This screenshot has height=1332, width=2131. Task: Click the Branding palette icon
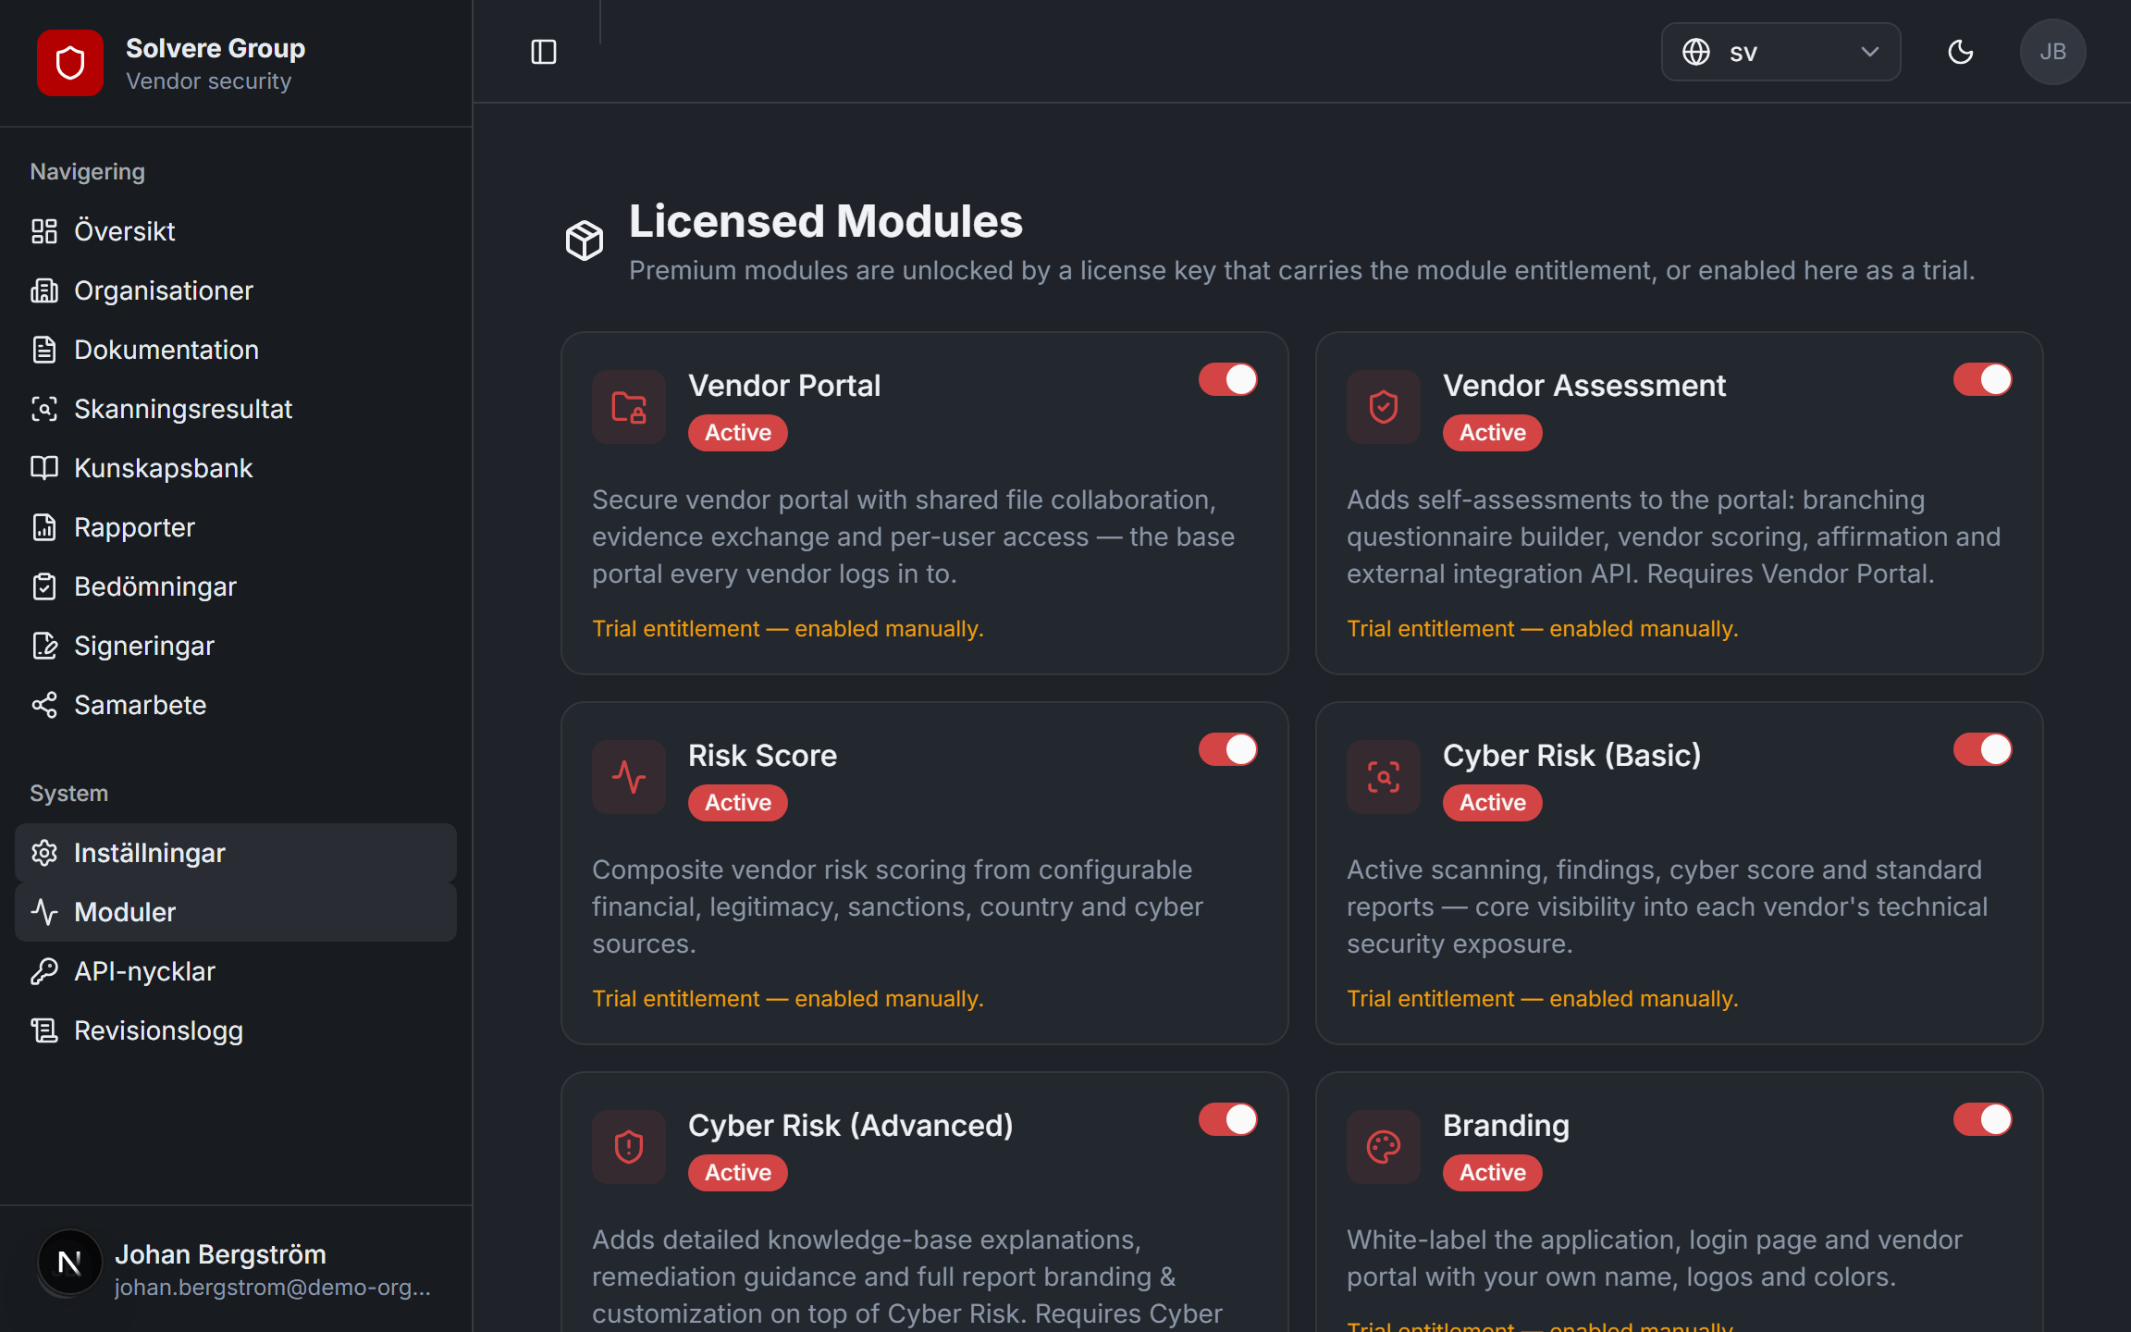1384,1147
